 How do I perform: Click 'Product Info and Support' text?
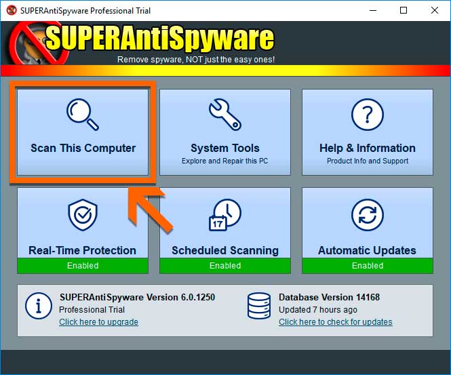pyautogui.click(x=368, y=161)
